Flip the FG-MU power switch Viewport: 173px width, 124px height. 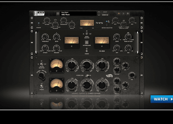[42, 86]
